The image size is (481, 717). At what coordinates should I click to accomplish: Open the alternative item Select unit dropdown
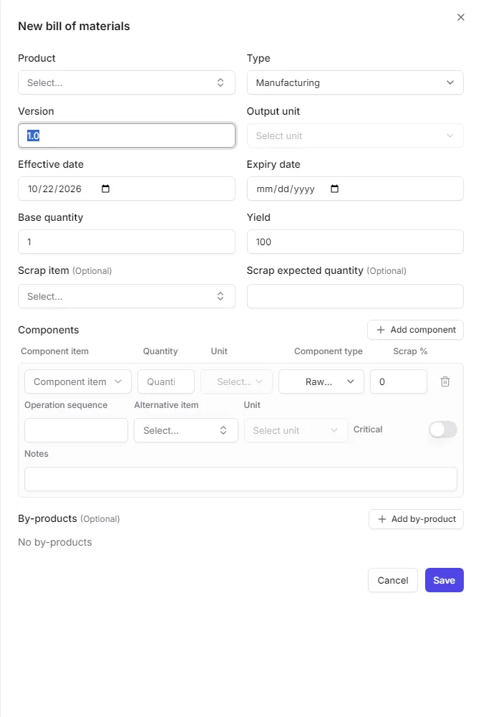click(x=296, y=430)
